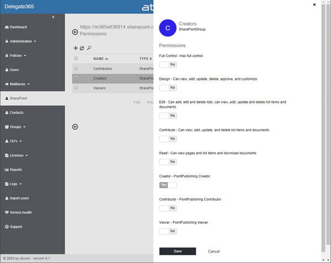The width and height of the screenshot is (331, 263).
Task: Collapse the sidebar with the double-chevron icon
Action: (x=53, y=17)
